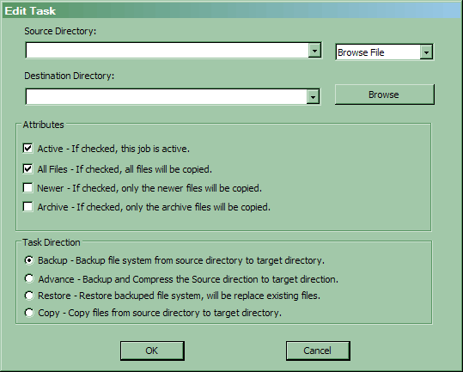Focus the Source Directory text field

[x=168, y=51]
